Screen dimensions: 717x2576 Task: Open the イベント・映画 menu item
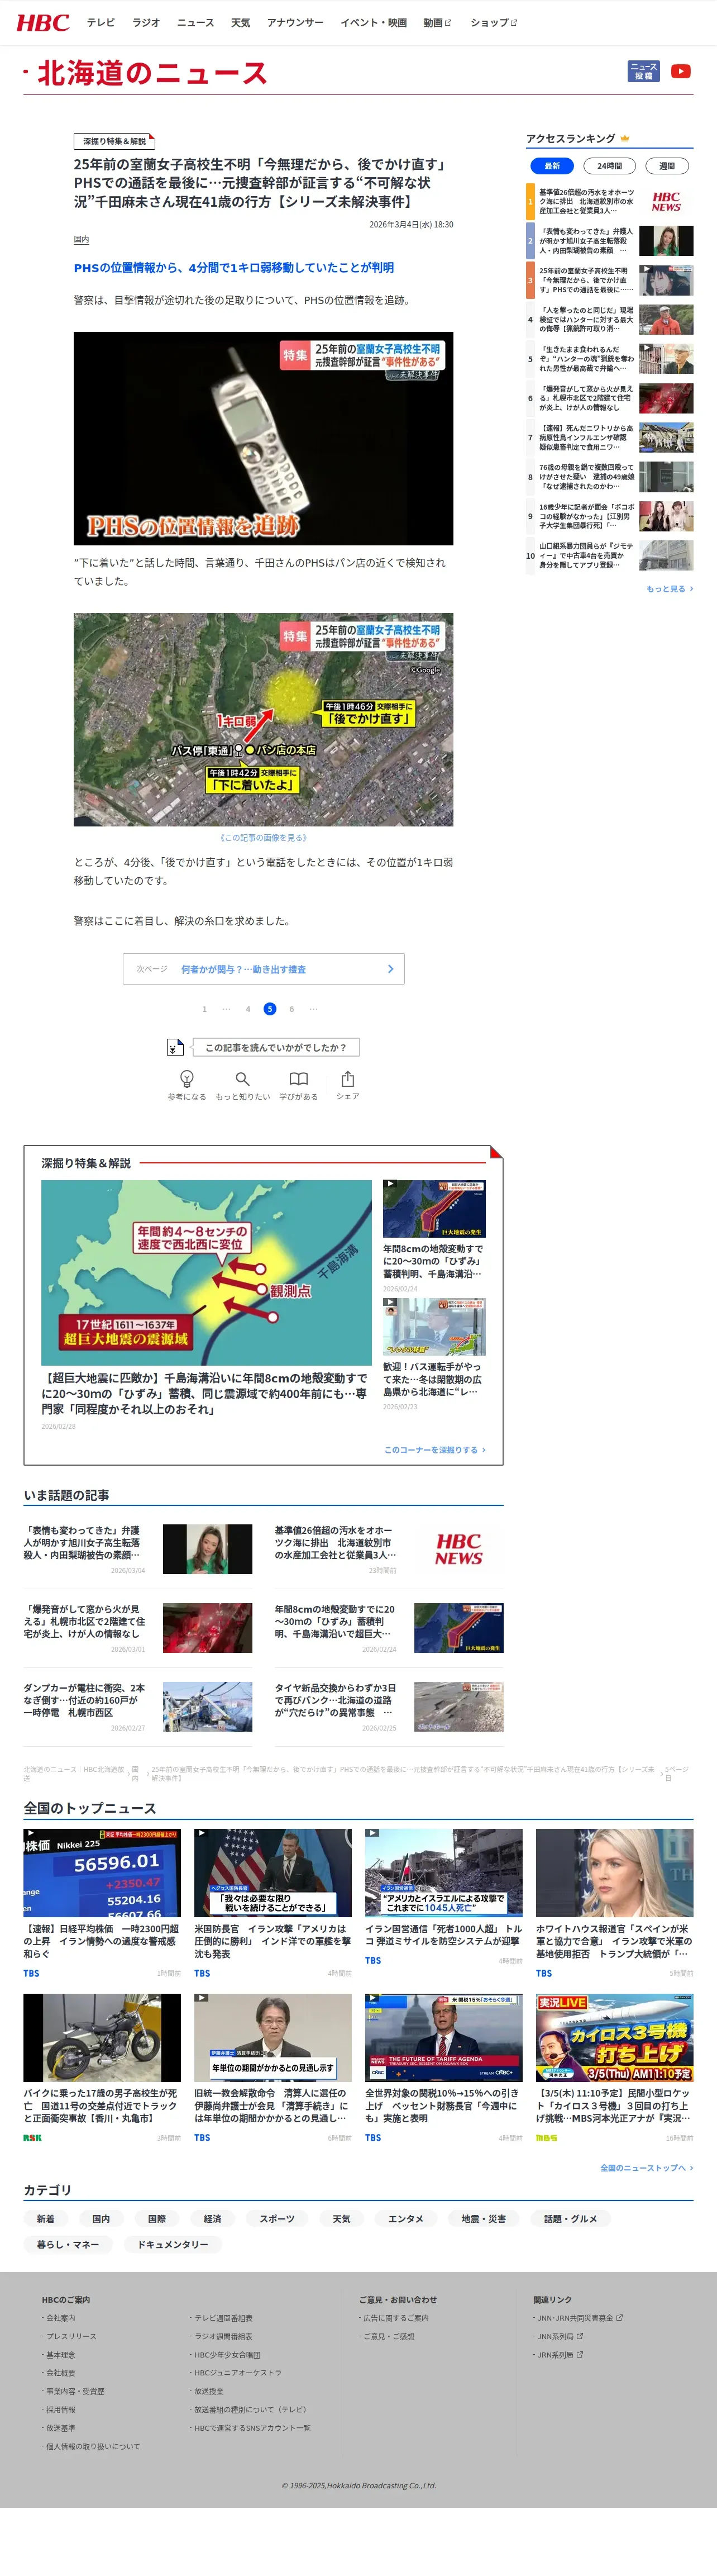373,22
